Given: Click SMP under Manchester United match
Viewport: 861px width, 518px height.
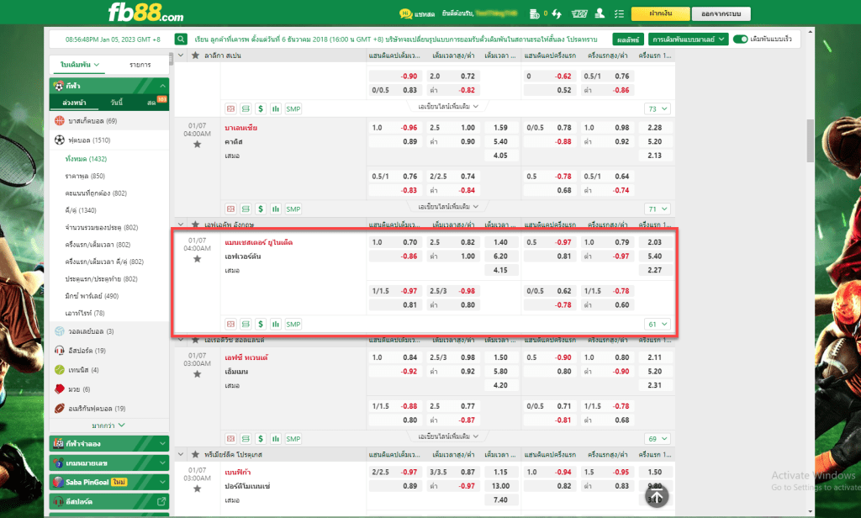Looking at the screenshot, I should 293,324.
